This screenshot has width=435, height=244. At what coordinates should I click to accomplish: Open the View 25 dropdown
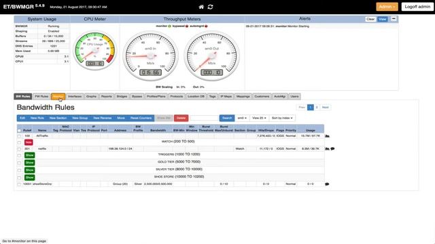pos(259,118)
